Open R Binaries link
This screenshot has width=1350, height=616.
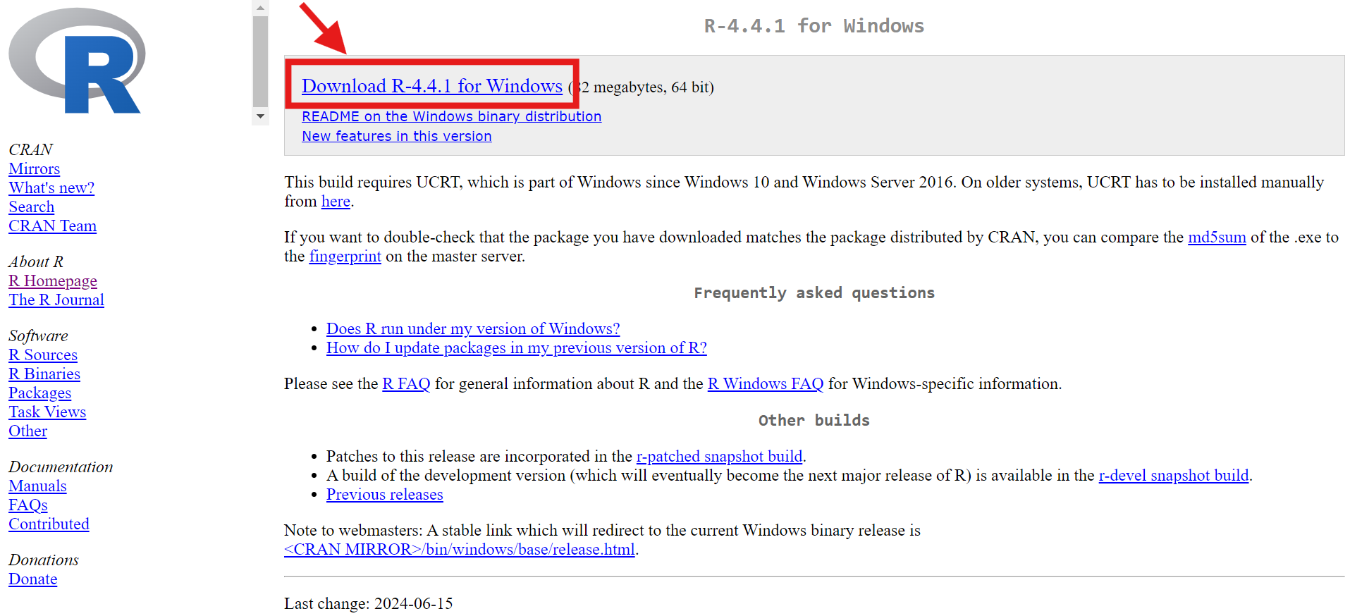click(x=44, y=374)
